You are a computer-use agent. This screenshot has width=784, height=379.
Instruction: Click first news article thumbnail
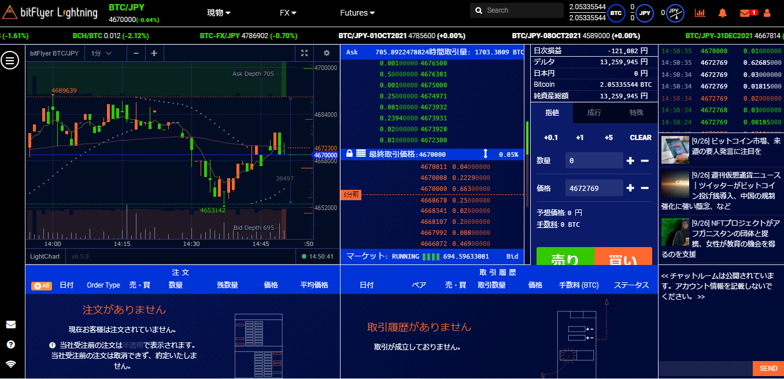675,150
